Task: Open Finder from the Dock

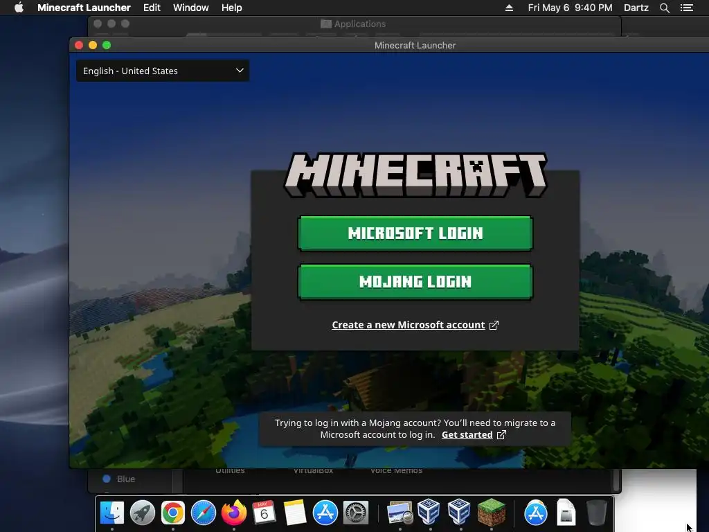Action: point(112,513)
